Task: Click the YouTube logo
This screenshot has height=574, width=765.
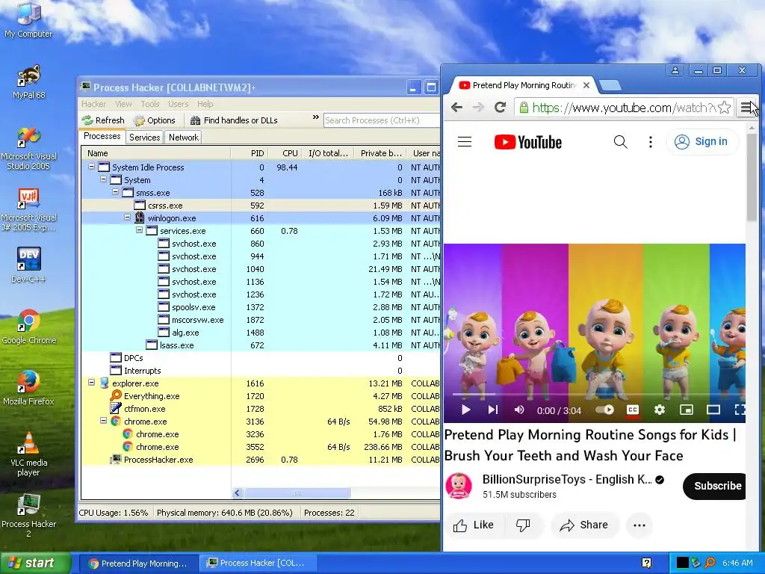Action: (x=528, y=142)
